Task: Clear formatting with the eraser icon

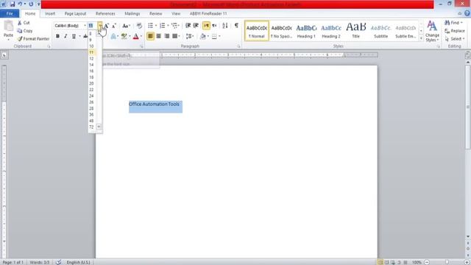Action: pos(139,26)
